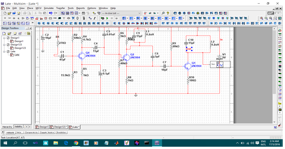Viewport: 285px width, 149px height.
Task: Open the MCU menu
Action: tap(38, 8)
